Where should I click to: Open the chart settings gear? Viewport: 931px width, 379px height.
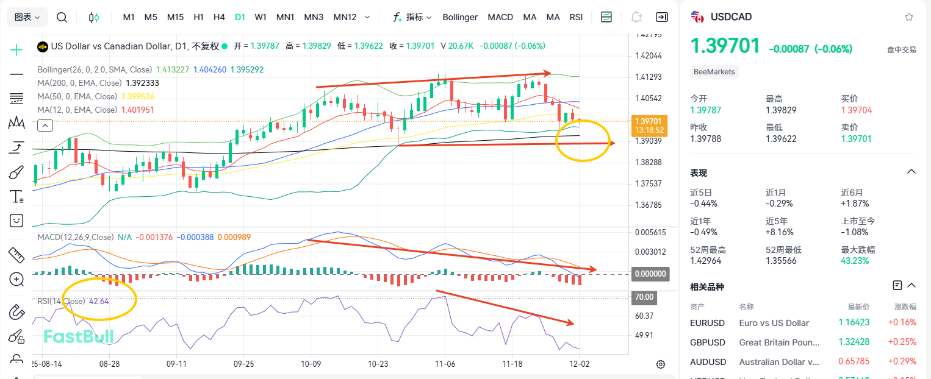coord(661,364)
